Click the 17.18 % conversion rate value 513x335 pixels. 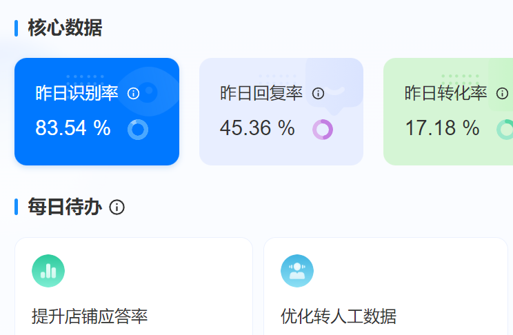click(442, 128)
